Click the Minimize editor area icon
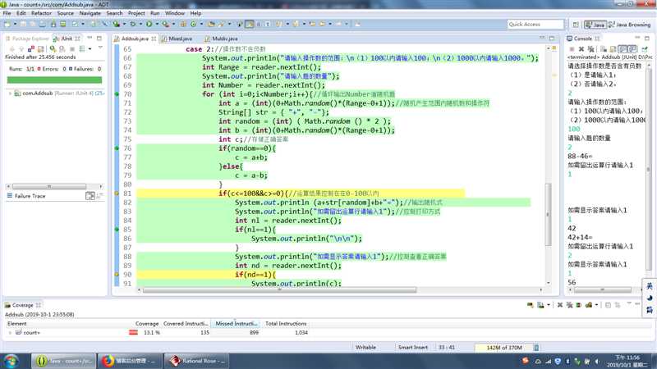Screen dimensions: 657x369 tap(542, 38)
